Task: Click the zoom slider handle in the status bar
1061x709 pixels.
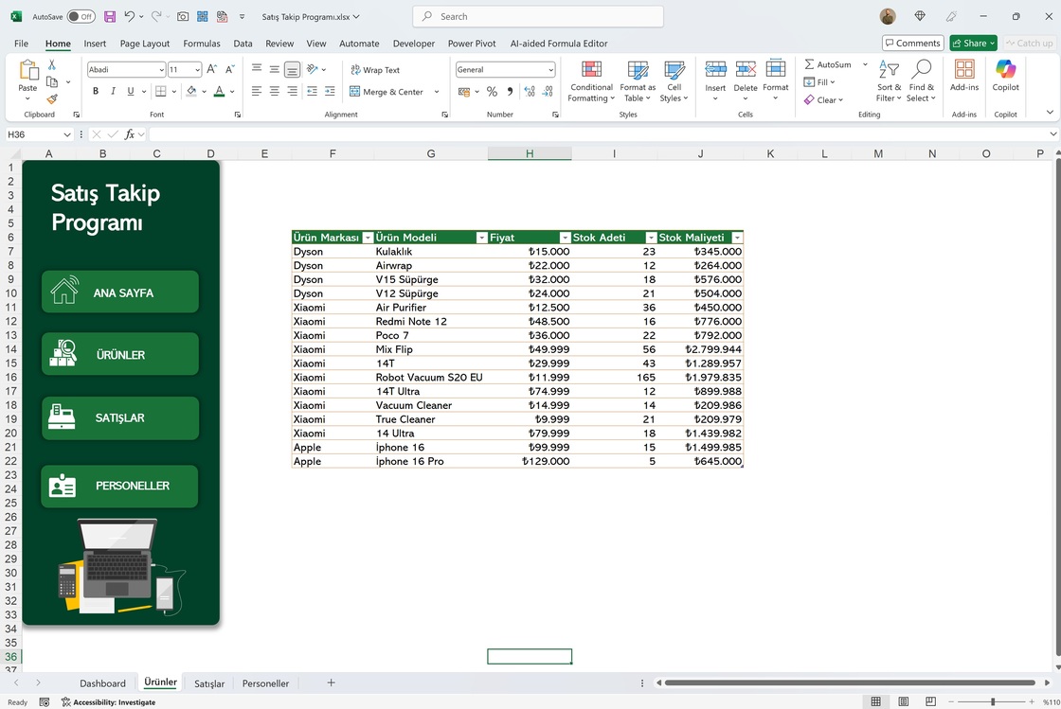Action: pos(993,701)
